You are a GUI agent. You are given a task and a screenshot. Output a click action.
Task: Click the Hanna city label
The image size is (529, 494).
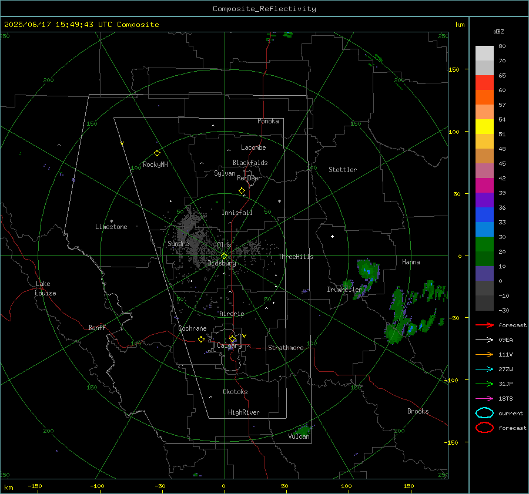point(411,262)
